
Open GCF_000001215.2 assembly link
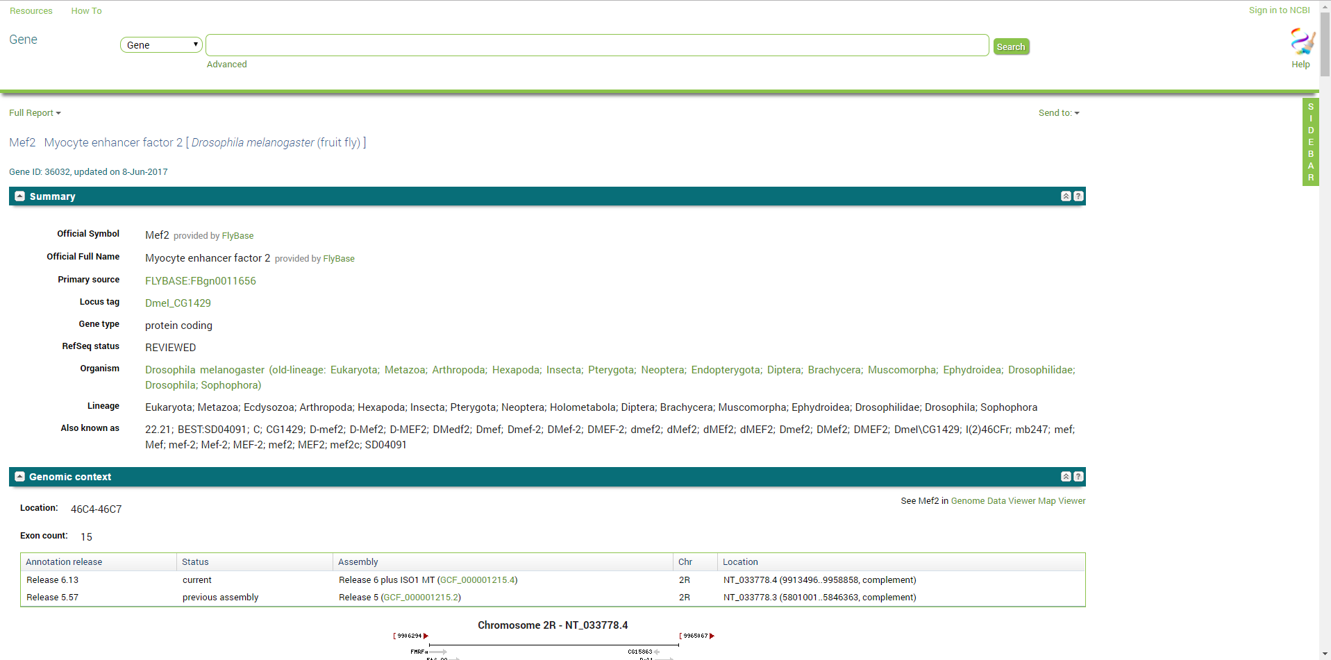[x=421, y=598]
